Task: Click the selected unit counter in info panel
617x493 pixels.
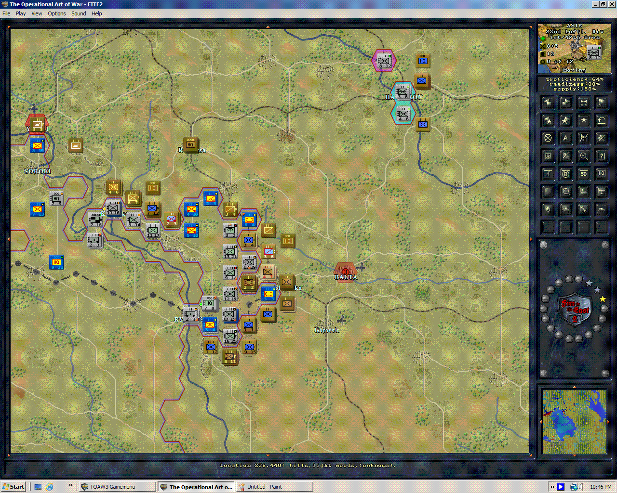Action: click(594, 52)
